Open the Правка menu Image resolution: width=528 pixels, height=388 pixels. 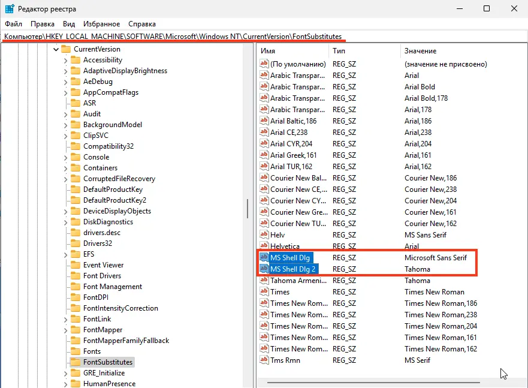pos(43,24)
